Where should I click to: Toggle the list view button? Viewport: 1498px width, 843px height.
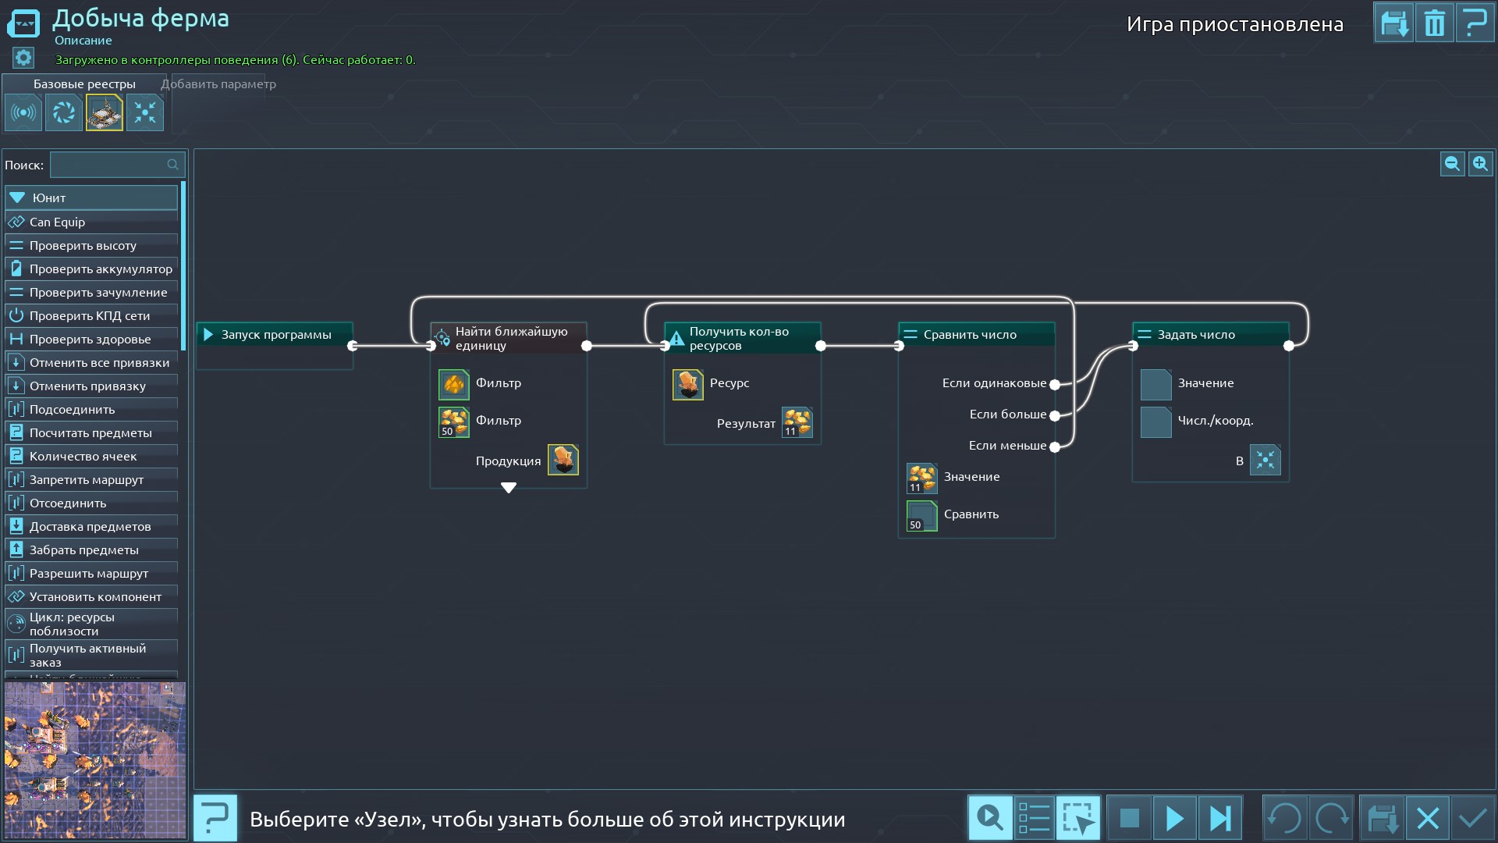click(1035, 819)
